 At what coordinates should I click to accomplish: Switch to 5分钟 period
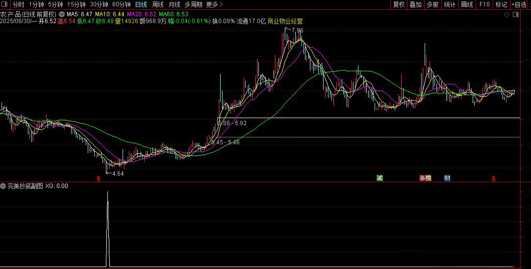[x=55, y=4]
